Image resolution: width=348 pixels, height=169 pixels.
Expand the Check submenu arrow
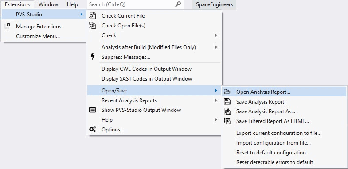[x=216, y=35]
